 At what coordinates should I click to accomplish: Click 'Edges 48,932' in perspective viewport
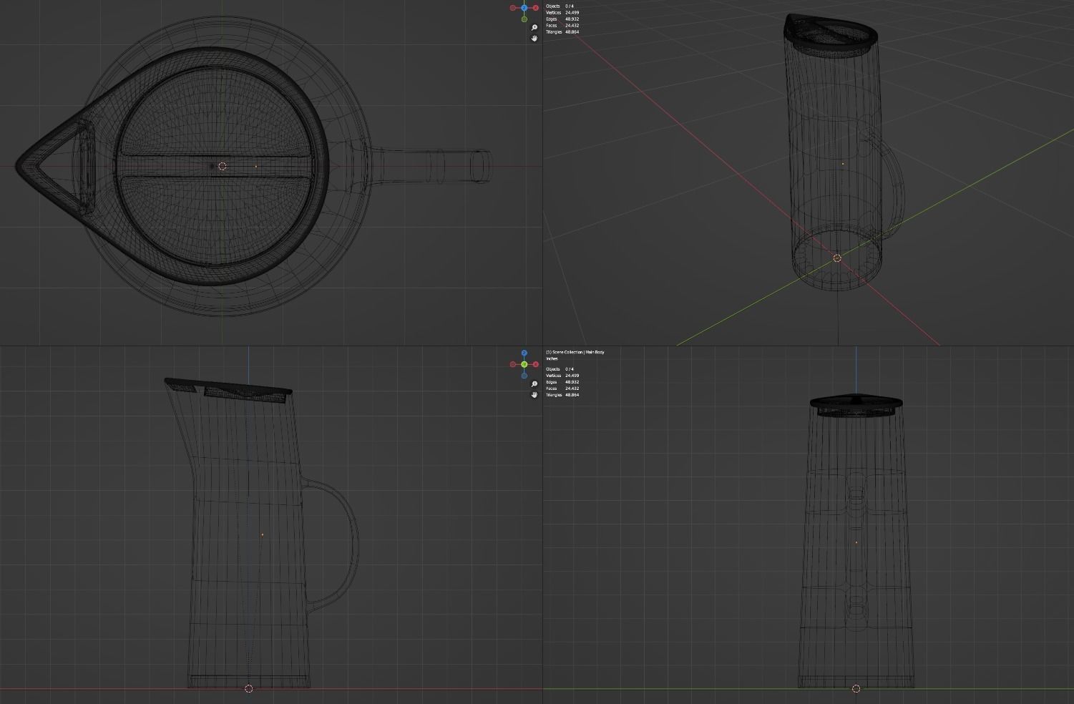(x=562, y=19)
